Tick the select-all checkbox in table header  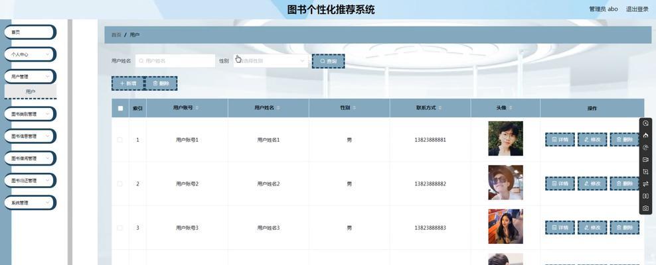[120, 108]
